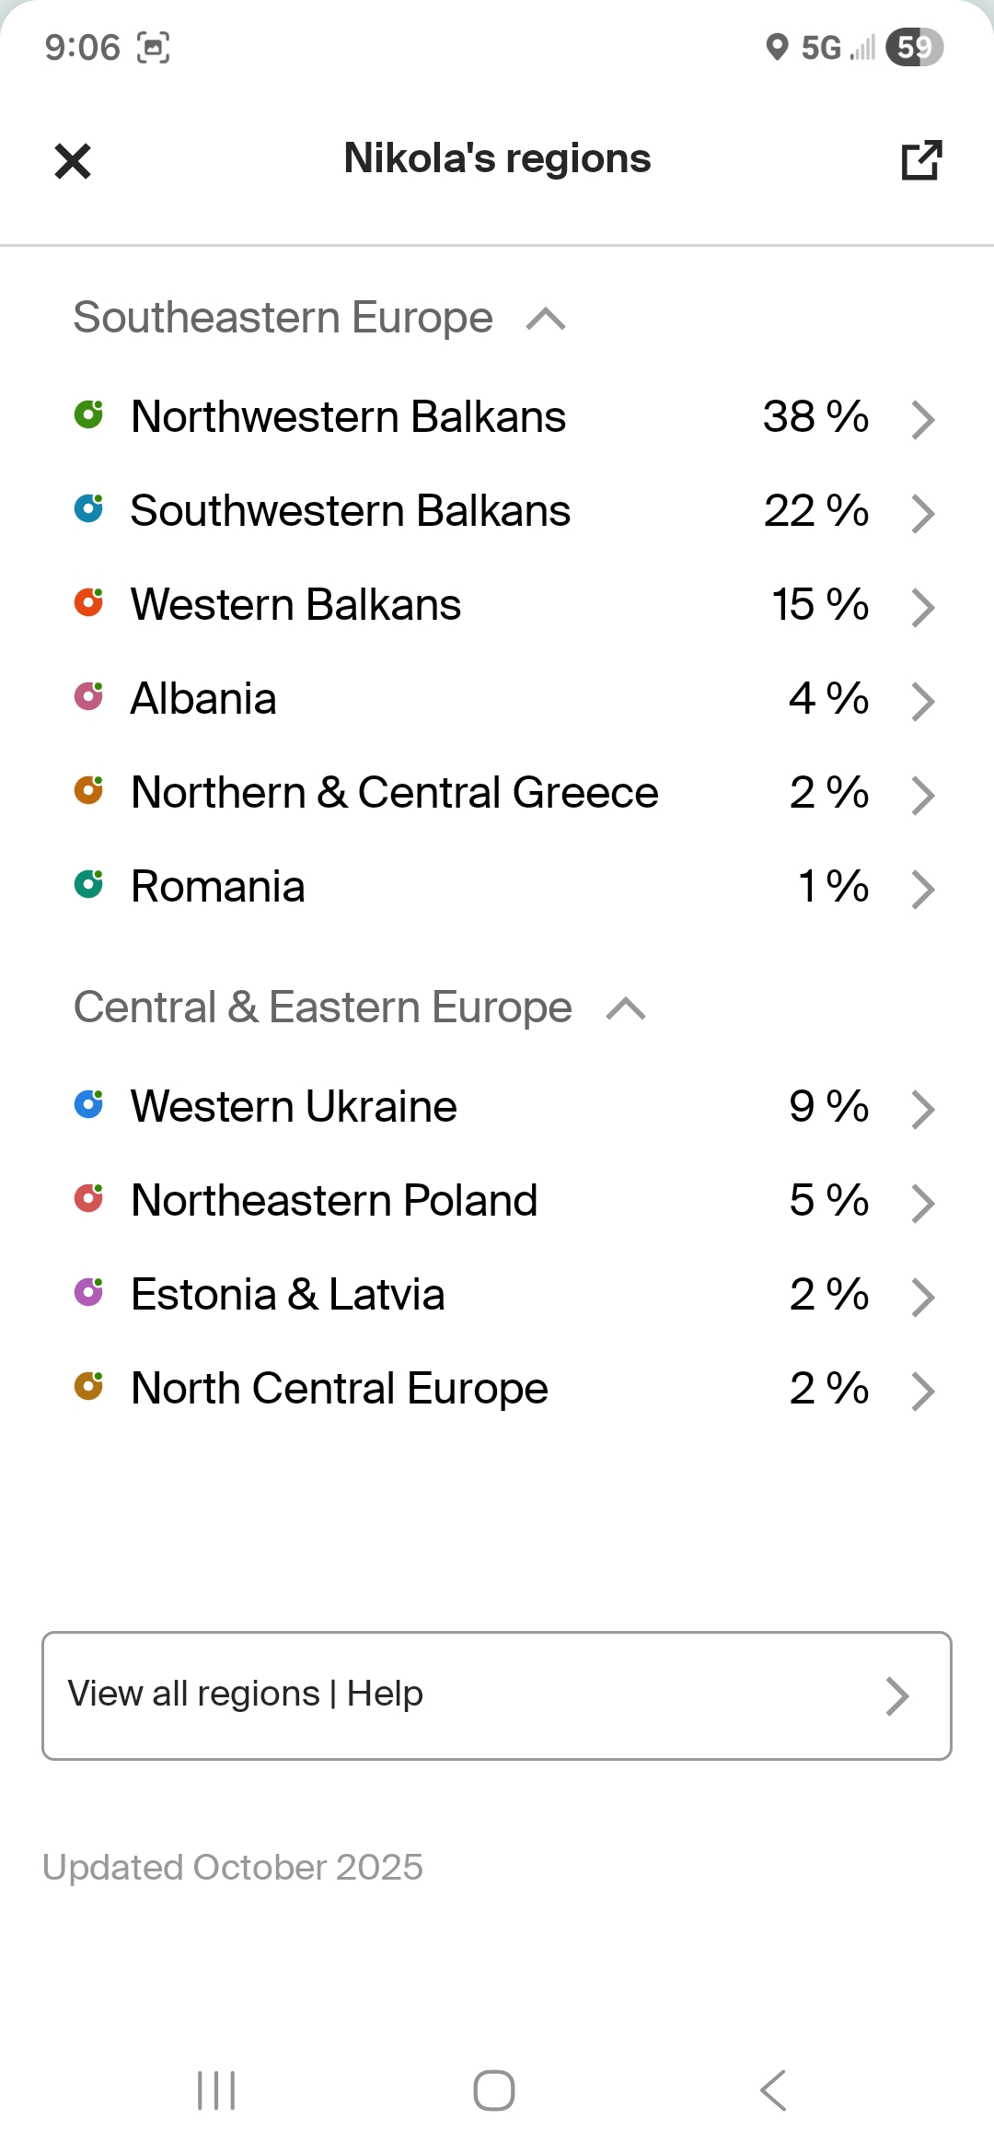This screenshot has height=2155, width=994.
Task: Tap the Northwestern Balkans 38 % value
Action: pyautogui.click(x=815, y=417)
